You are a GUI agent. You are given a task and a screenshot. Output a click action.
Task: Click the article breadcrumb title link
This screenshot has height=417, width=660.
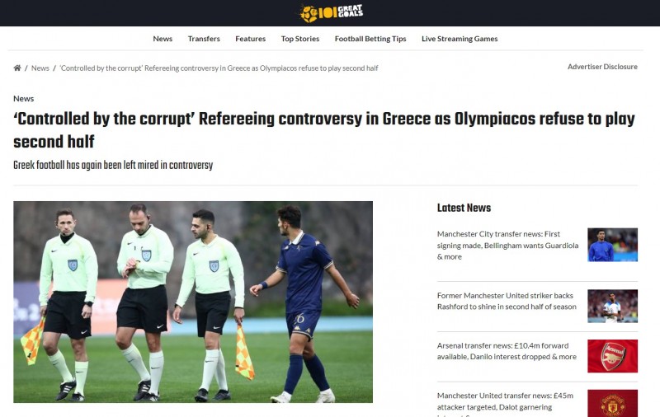tap(219, 68)
